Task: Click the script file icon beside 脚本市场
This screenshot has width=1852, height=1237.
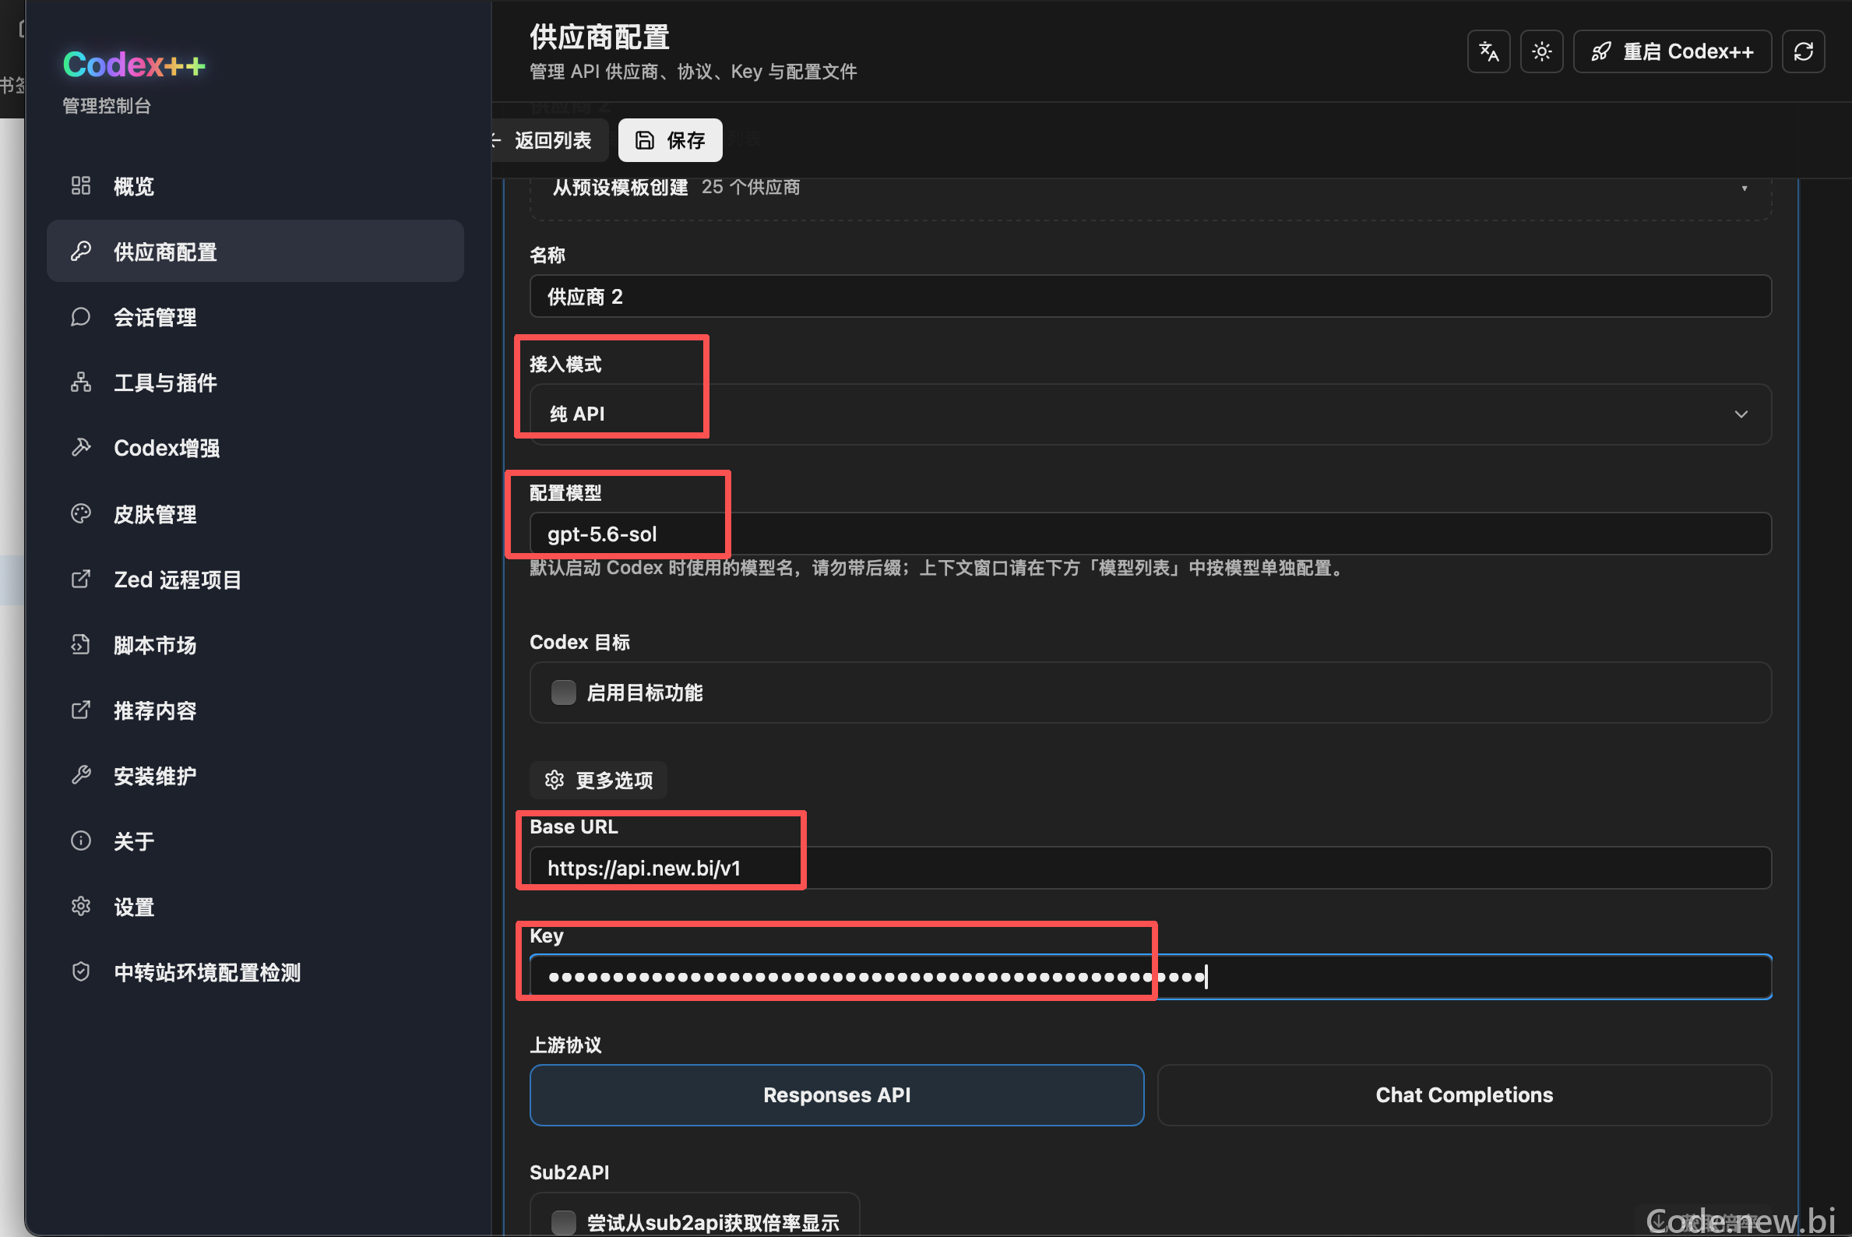Action: point(80,644)
